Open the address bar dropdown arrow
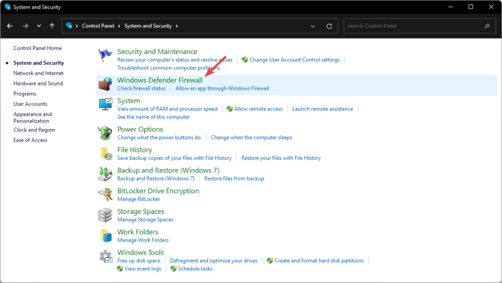 (x=313, y=26)
